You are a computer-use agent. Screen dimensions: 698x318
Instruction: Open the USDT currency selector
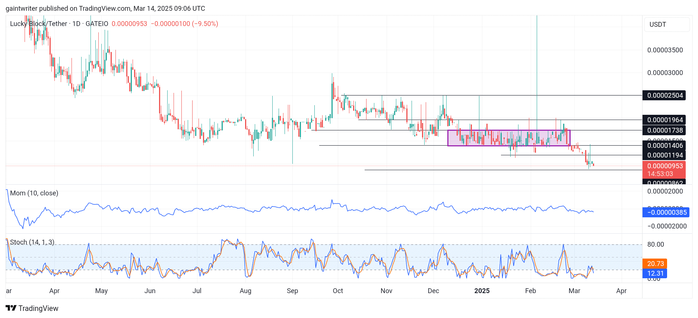667,25
